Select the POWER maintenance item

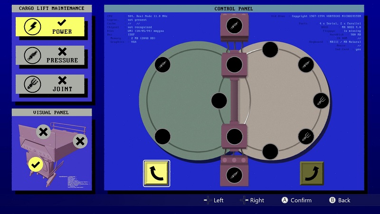pyautogui.click(x=50, y=27)
